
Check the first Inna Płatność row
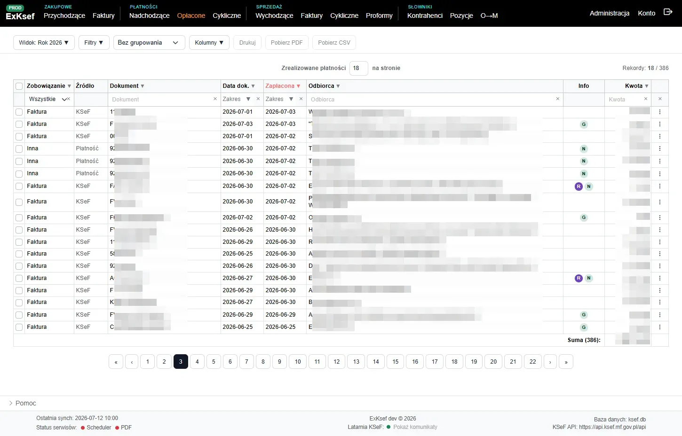click(x=19, y=149)
